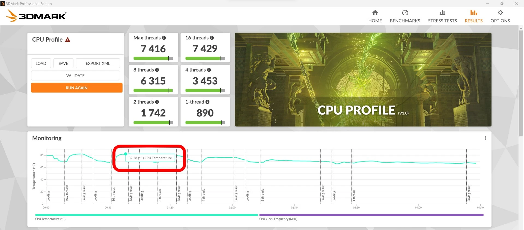Show info for 2 threads score
The width and height of the screenshot is (524, 230).
coord(157,102)
